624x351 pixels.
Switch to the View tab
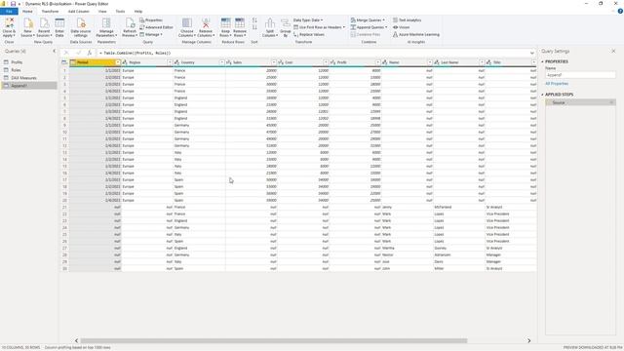point(102,12)
